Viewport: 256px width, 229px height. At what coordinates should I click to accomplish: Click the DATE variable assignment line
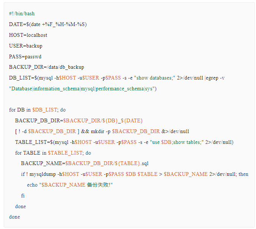tap(48, 25)
